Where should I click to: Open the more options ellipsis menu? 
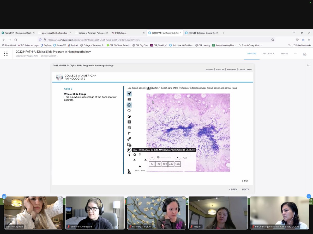coord(296,54)
